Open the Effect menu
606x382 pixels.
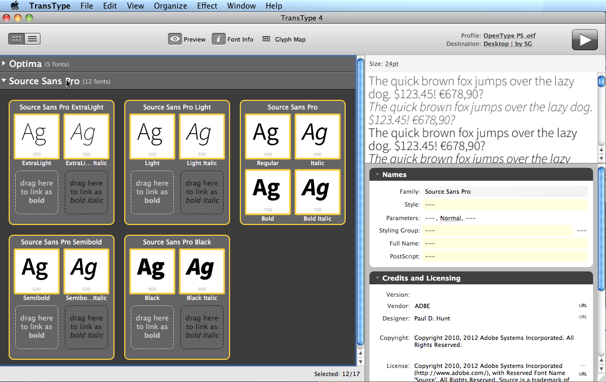[x=207, y=6]
